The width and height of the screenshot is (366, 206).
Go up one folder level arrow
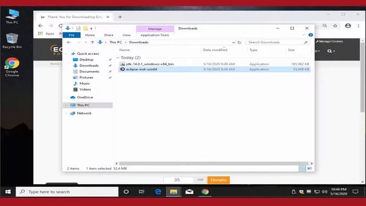pos(93,42)
